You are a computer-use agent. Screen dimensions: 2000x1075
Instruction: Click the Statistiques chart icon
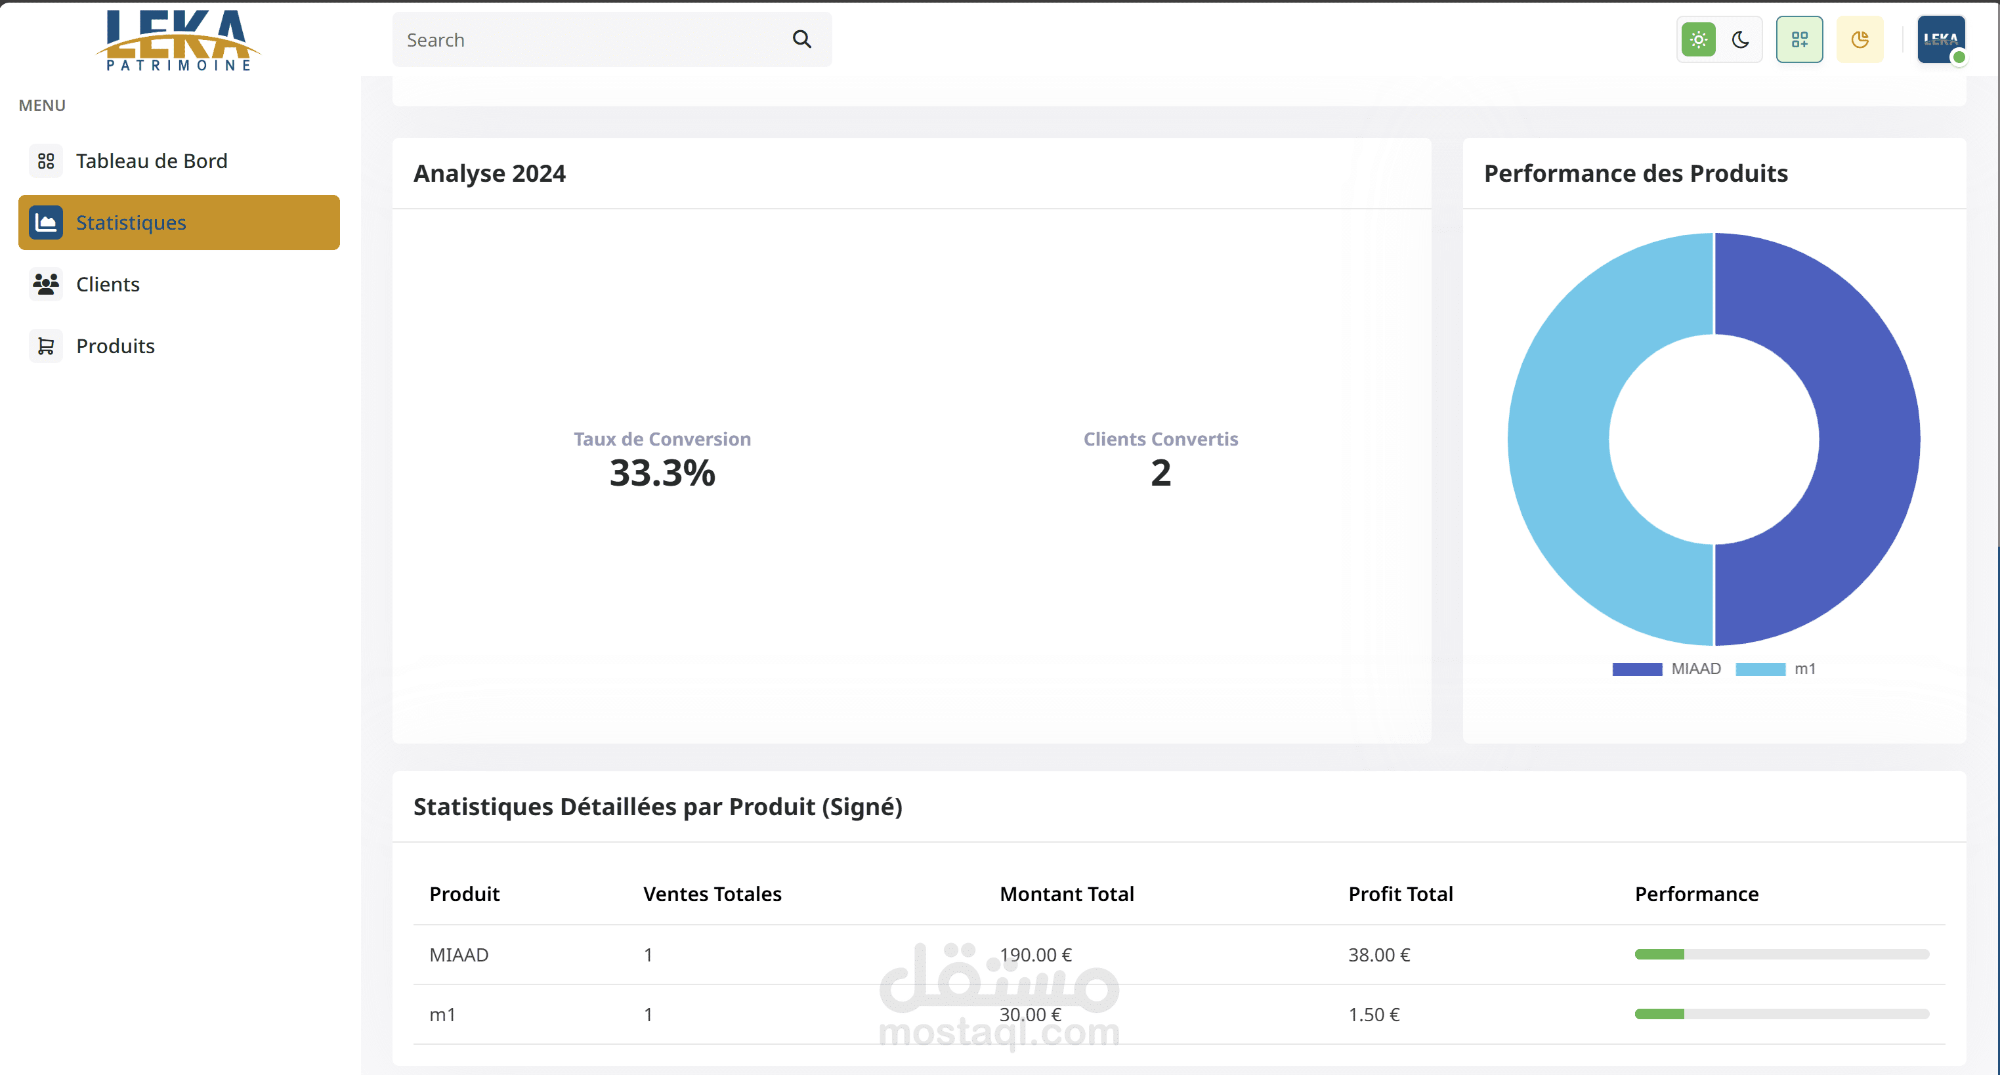tap(46, 222)
